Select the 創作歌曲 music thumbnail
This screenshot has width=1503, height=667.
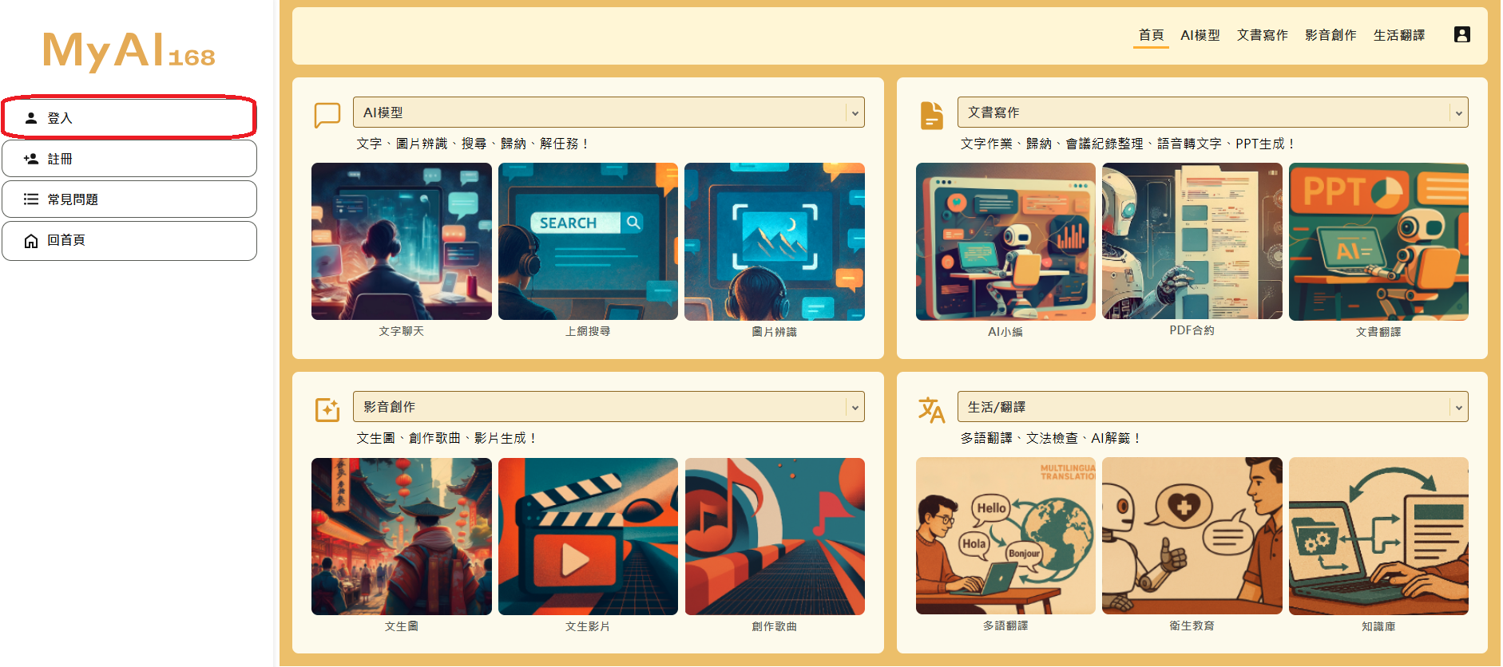click(x=774, y=536)
